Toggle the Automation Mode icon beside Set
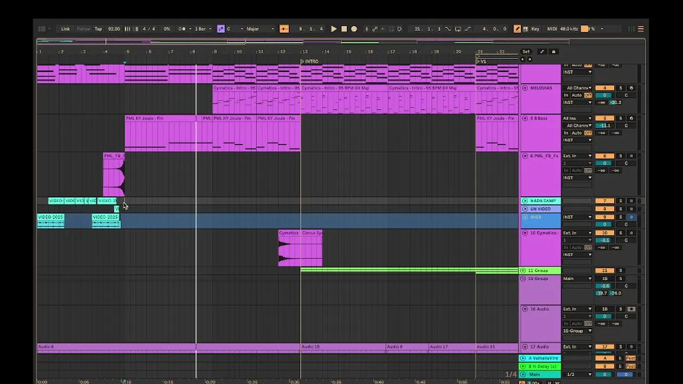Image resolution: width=683 pixels, height=384 pixels. point(542,52)
